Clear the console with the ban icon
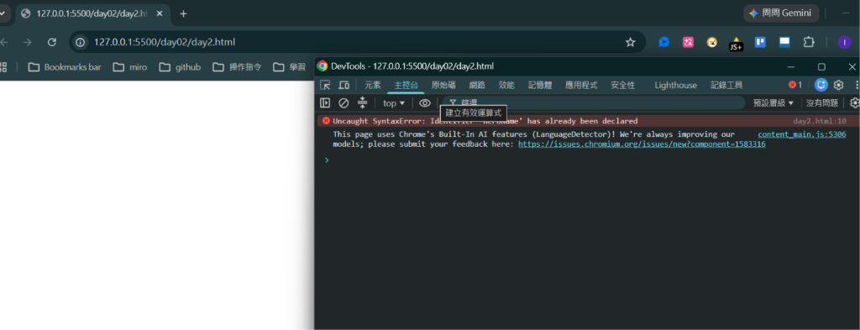This screenshot has height=330, width=860. coord(343,102)
